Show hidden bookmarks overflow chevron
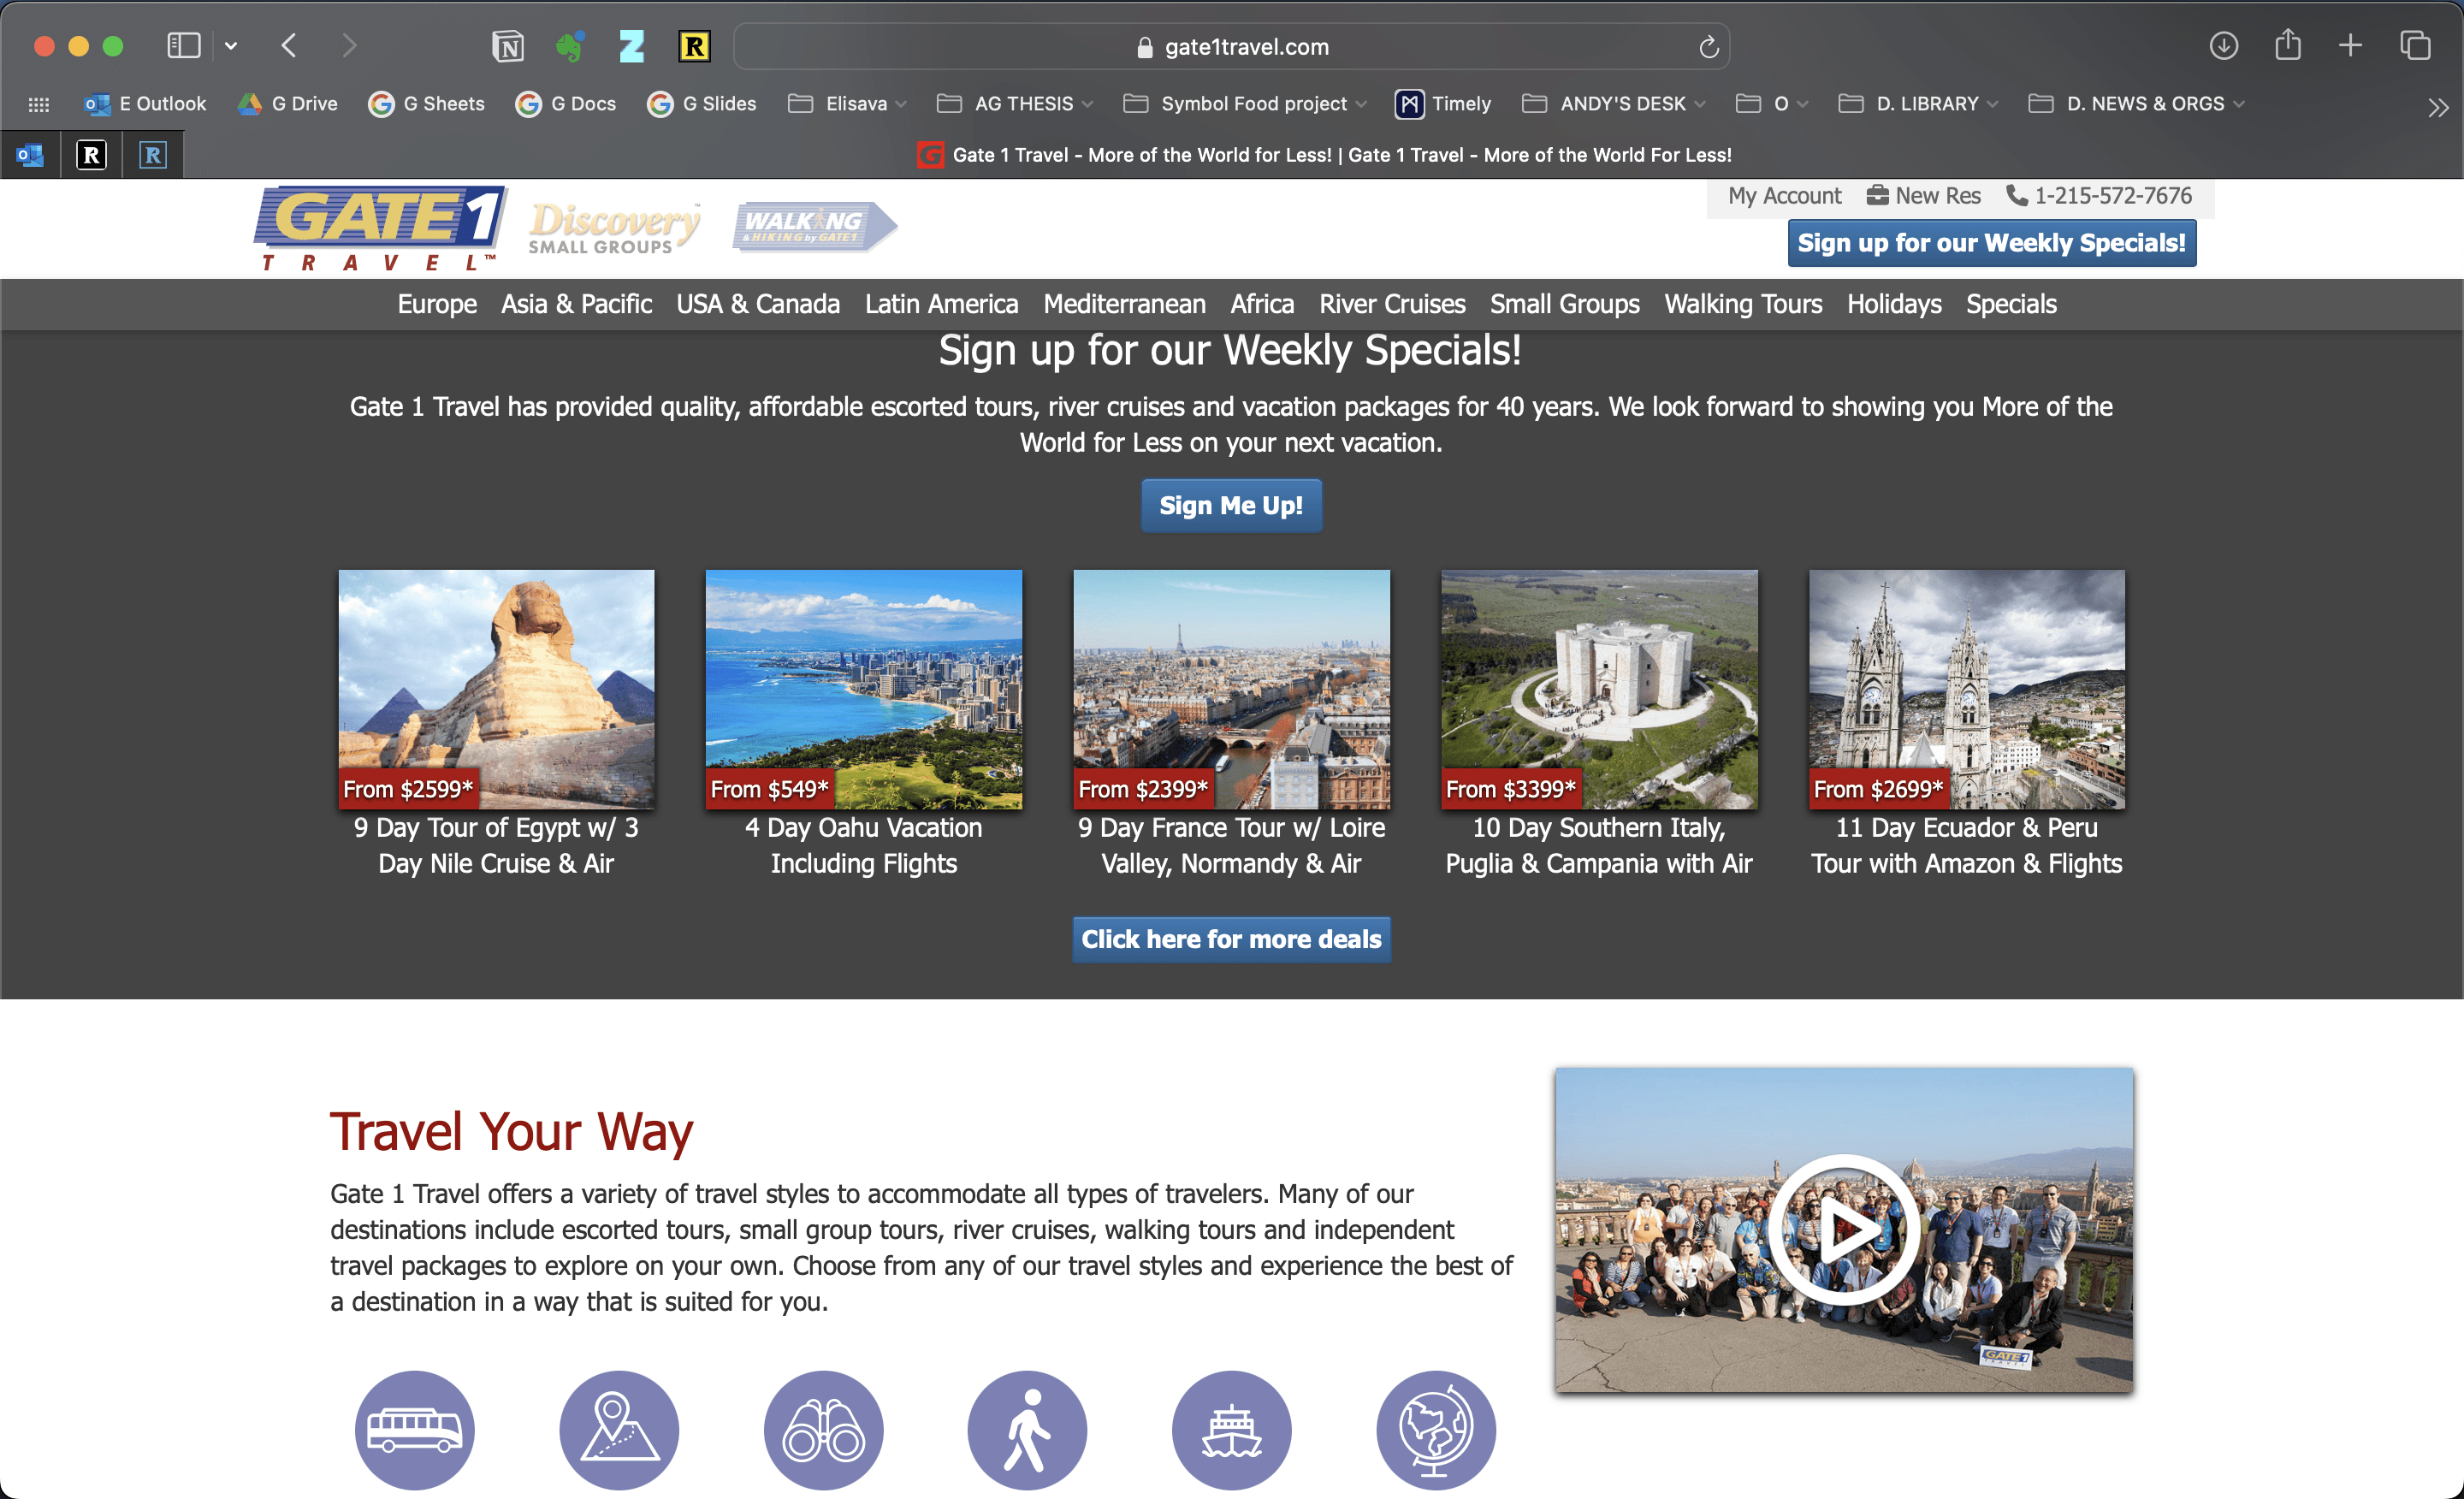The height and width of the screenshot is (1499, 2464). coord(2438,107)
